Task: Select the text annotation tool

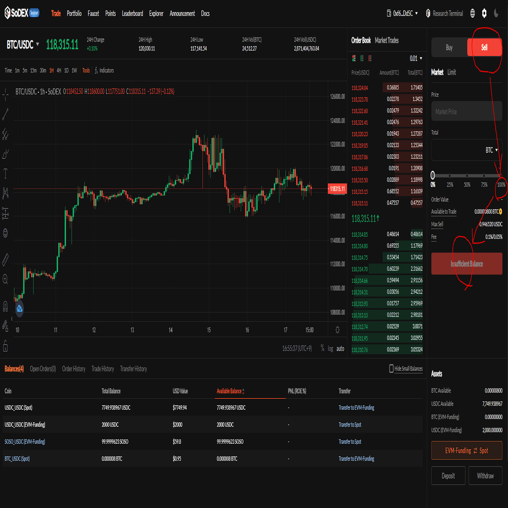Action: point(5,174)
